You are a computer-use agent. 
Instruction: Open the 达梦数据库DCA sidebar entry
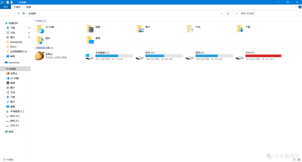(18, 51)
